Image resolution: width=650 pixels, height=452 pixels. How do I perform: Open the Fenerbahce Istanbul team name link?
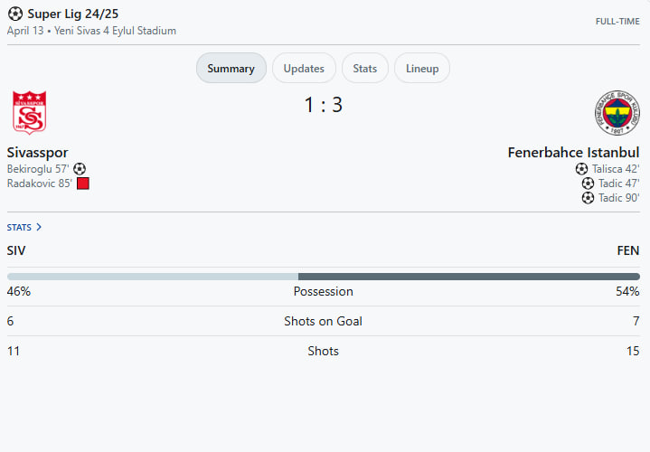573,153
